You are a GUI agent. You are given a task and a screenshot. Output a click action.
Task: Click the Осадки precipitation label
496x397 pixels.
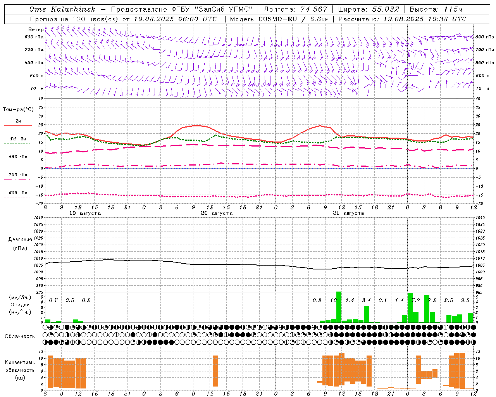pos(20,305)
